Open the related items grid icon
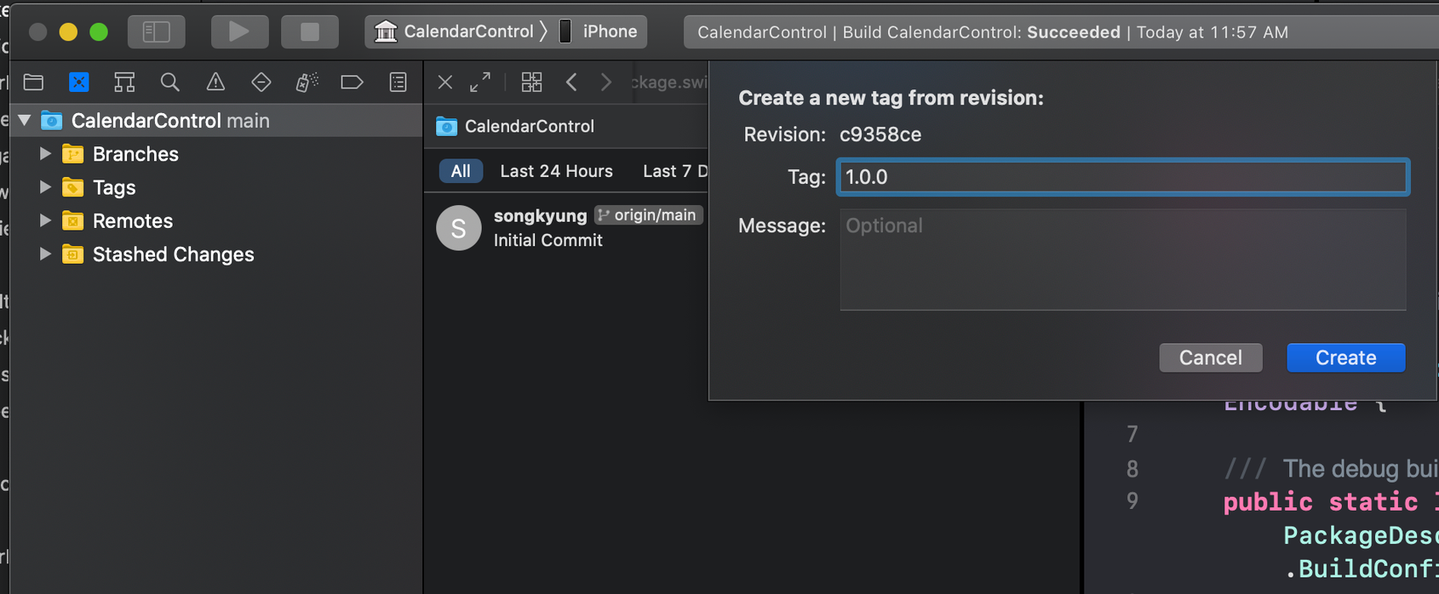The height and width of the screenshot is (594, 1439). pyautogui.click(x=531, y=83)
